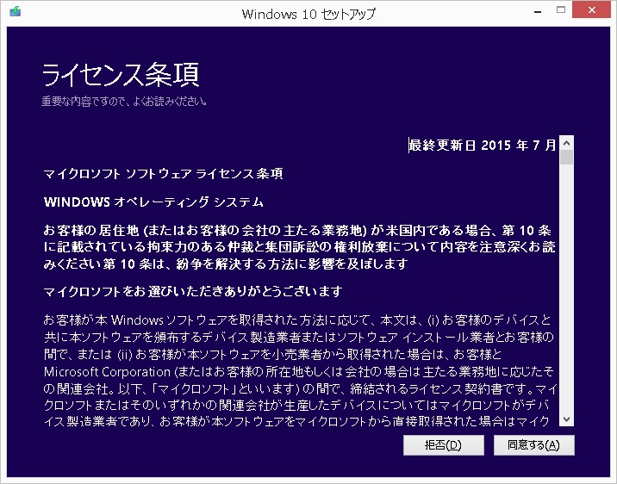The width and height of the screenshot is (617, 484).
Task: Click the ライセンス条項 page heading
Action: [x=121, y=75]
